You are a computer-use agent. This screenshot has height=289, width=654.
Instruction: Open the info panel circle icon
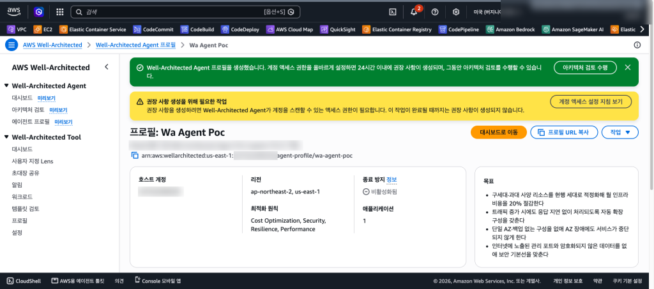pyautogui.click(x=637, y=45)
